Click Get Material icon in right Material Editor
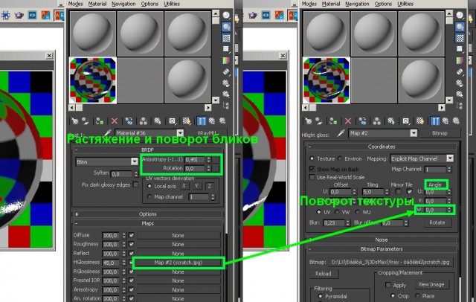This screenshot has height=302, width=476. coord(309,121)
